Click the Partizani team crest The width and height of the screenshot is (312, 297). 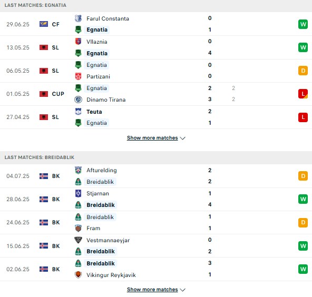pyautogui.click(x=78, y=76)
